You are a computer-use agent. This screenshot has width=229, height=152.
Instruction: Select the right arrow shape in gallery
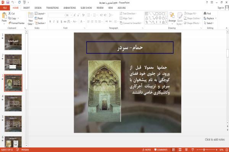pos(157,18)
